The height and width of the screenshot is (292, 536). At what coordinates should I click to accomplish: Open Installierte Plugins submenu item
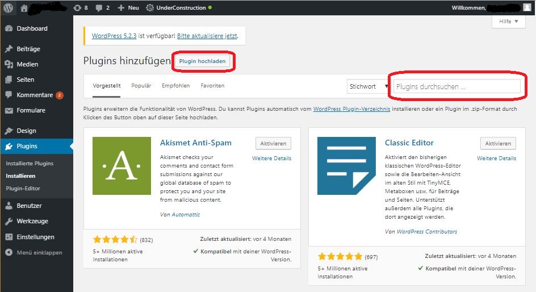pyautogui.click(x=30, y=164)
